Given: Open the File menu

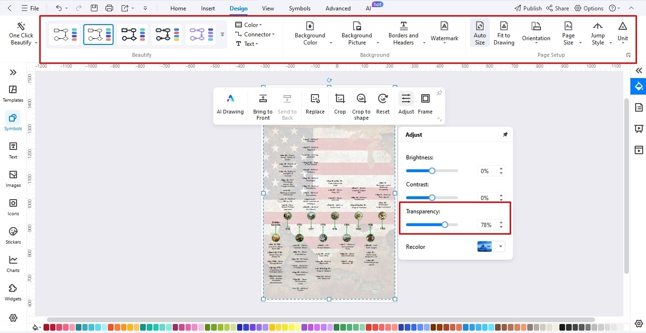Looking at the screenshot, I should point(30,8).
